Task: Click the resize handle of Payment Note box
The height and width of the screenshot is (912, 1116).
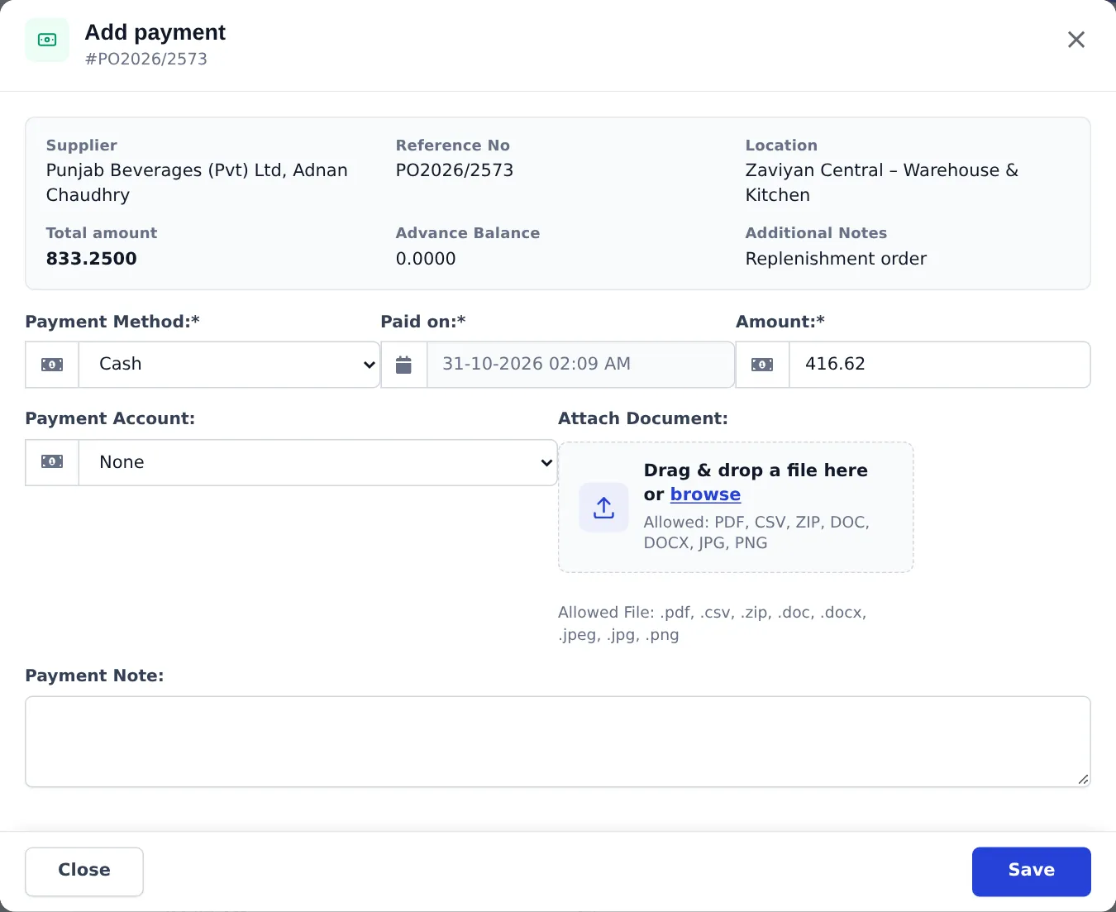Action: tap(1083, 779)
